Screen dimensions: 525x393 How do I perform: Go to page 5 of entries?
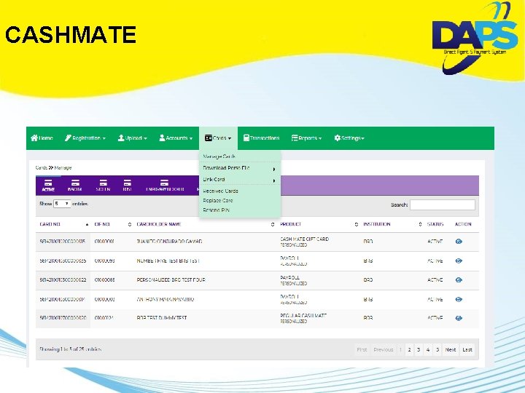pyautogui.click(x=437, y=349)
